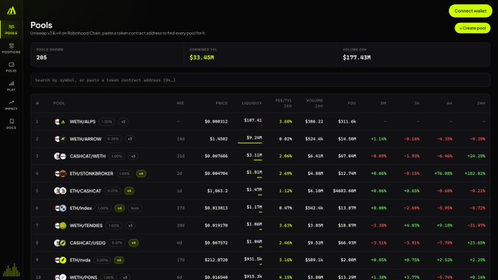Click the v3 badge on WETH/ALPS row

coord(123,122)
